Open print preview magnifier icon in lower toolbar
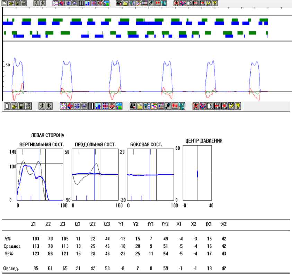Viewport: 292px width, 274px height. click(210, 106)
